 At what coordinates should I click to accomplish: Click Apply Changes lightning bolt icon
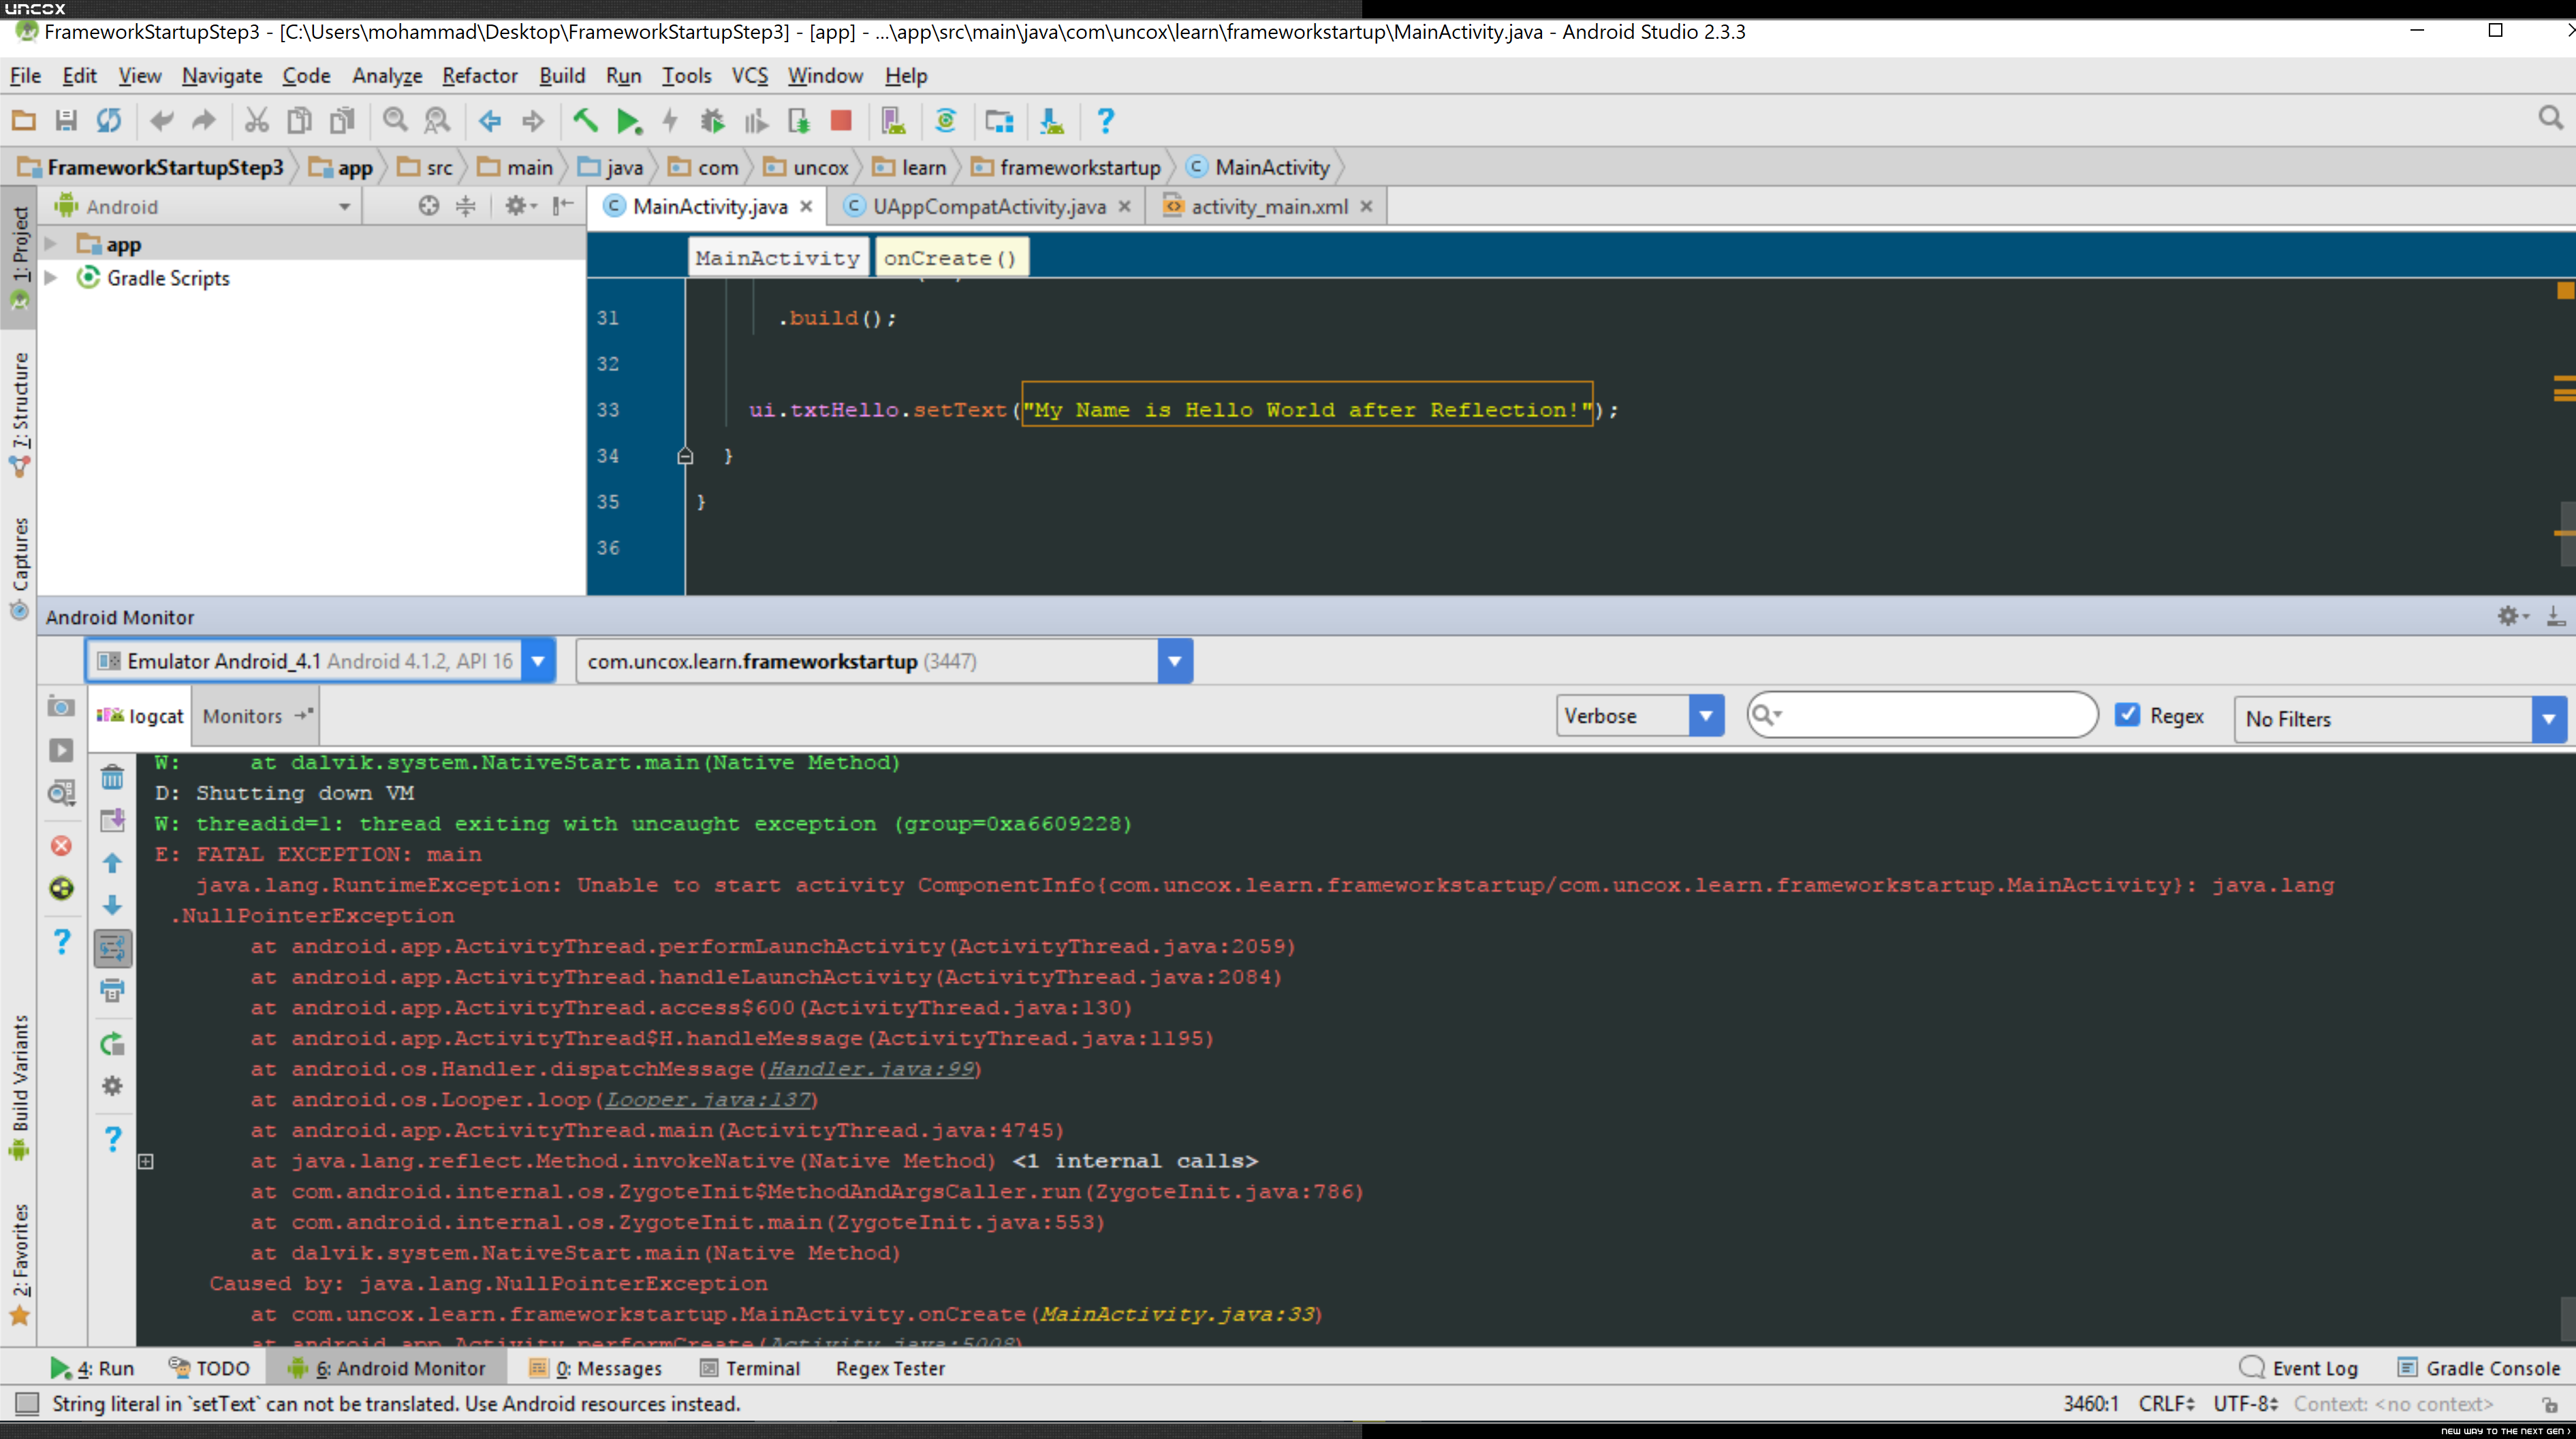[x=670, y=121]
